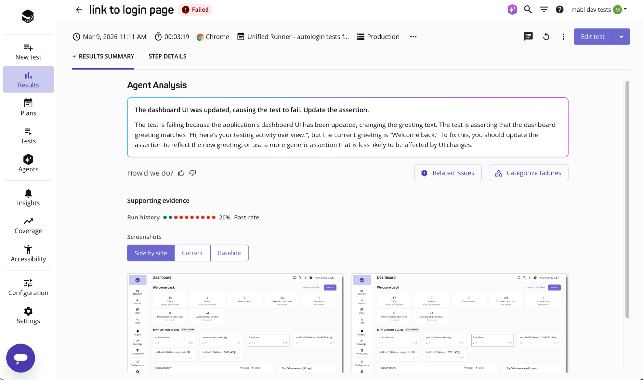Switch to Baseline screenshot view
The image size is (643, 380).
(x=229, y=253)
